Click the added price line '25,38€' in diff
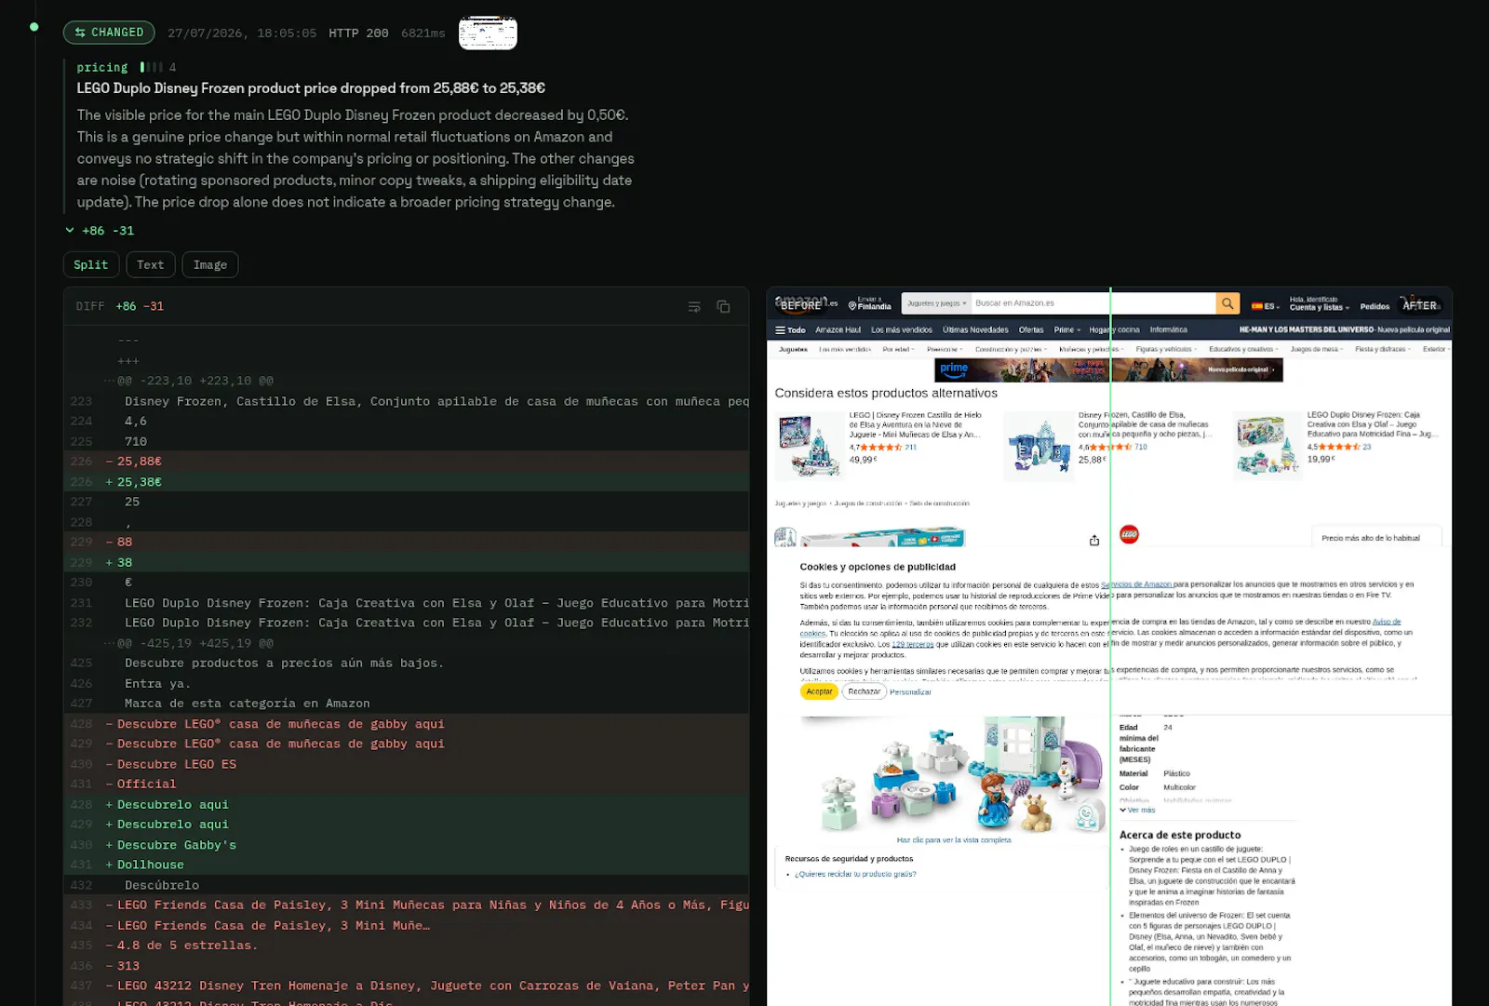1489x1006 pixels. [407, 482]
